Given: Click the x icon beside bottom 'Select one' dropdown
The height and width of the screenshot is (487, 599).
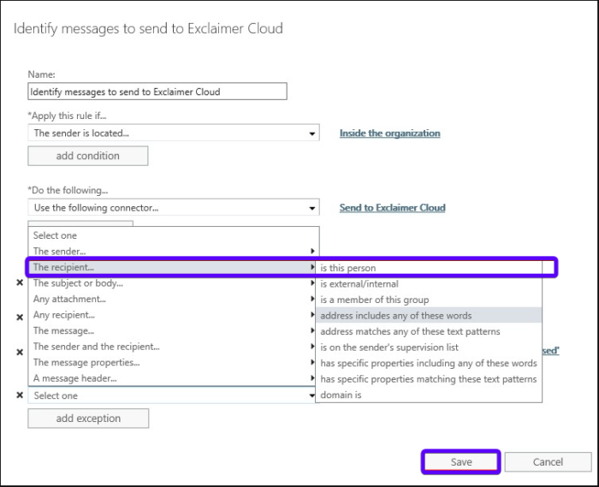Looking at the screenshot, I should click(x=20, y=395).
